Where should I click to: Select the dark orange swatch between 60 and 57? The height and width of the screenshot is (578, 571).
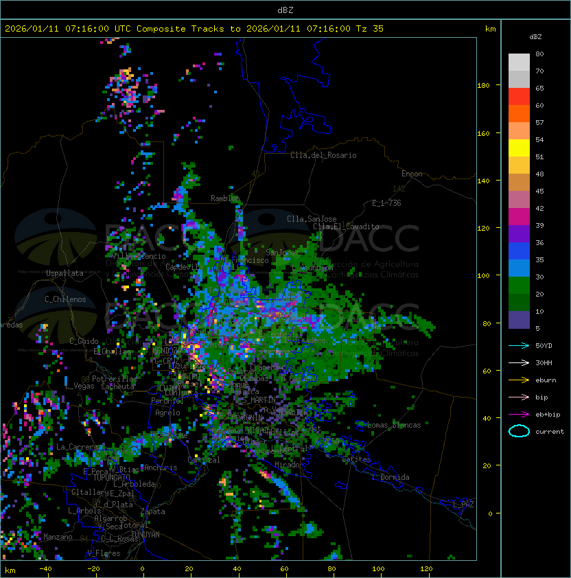point(519,113)
